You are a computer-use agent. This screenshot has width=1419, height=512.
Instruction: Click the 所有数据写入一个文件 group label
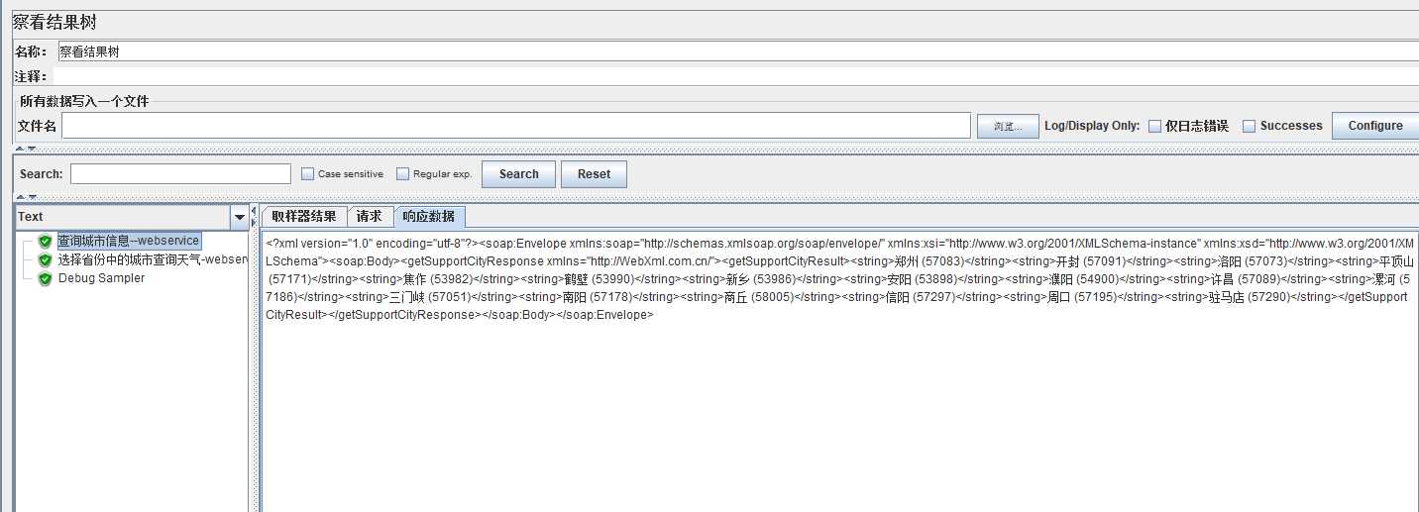[84, 101]
